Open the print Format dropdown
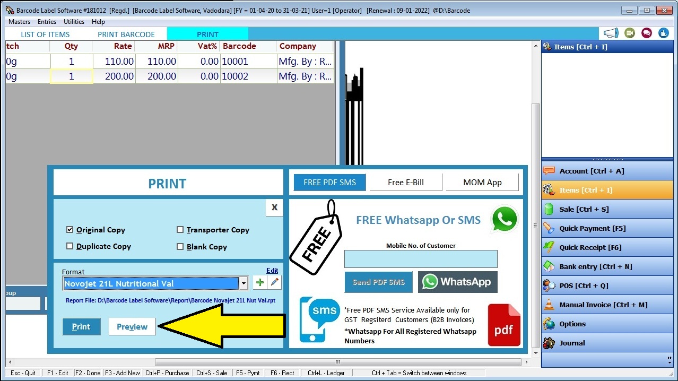This screenshot has width=678, height=381. (x=244, y=283)
